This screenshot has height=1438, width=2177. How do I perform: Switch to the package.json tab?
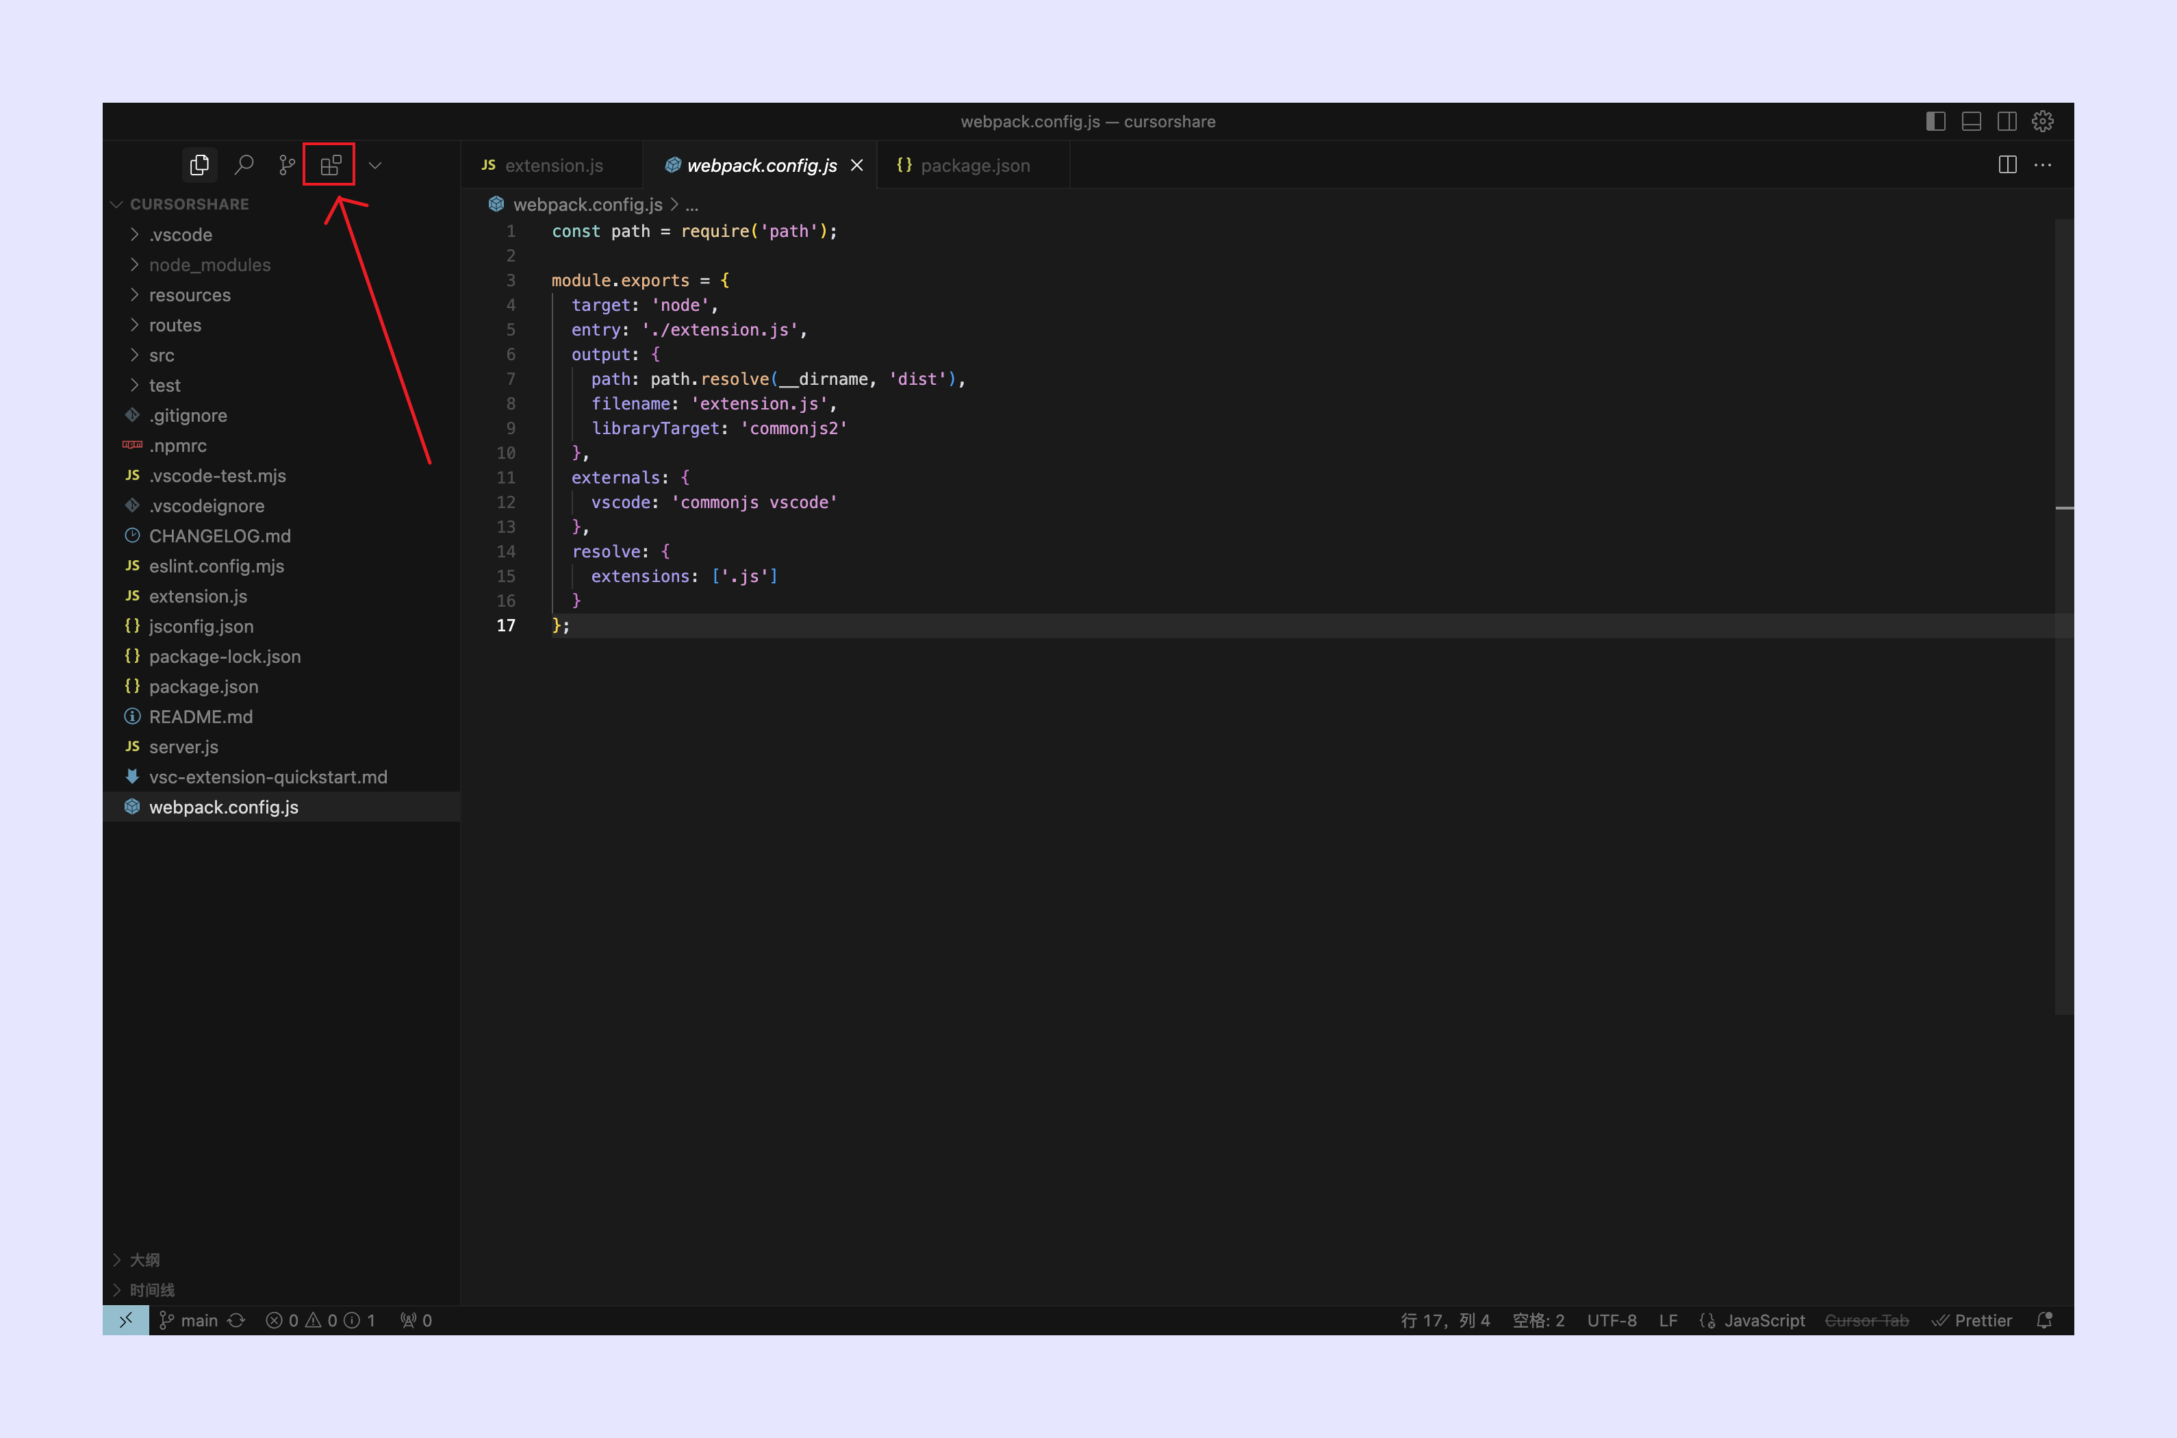tap(973, 165)
